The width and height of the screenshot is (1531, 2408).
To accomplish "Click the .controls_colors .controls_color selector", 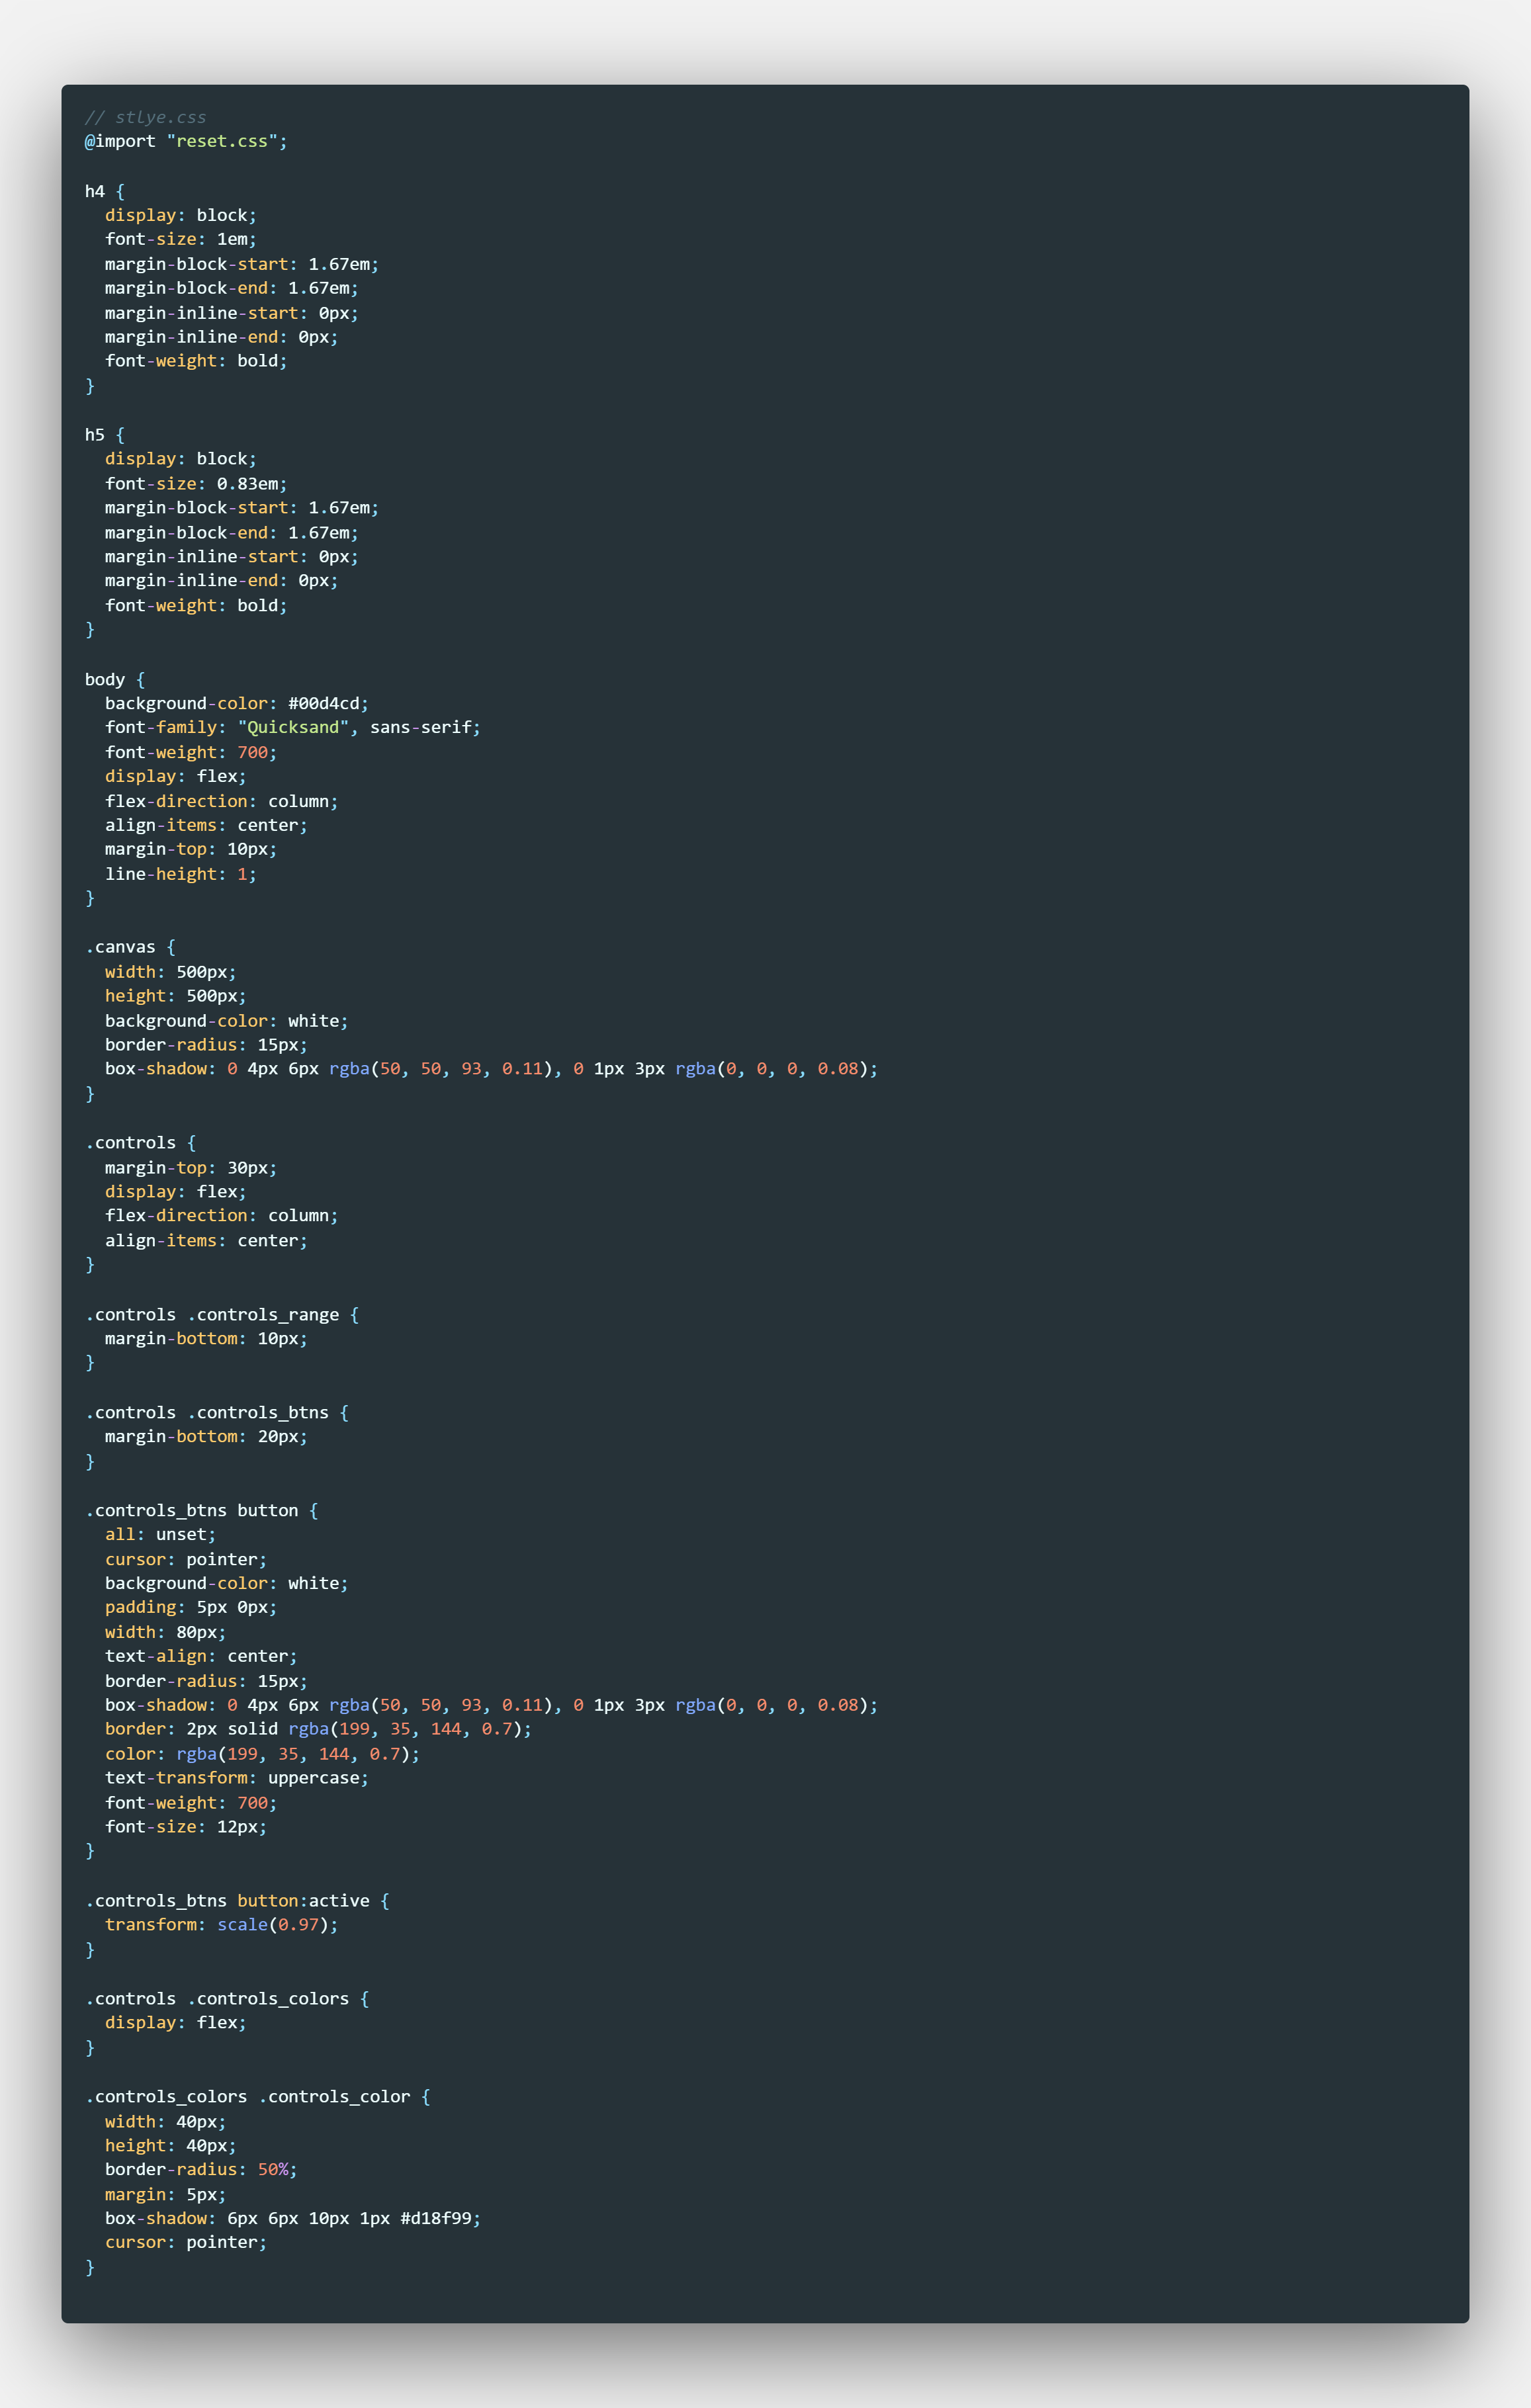I will click(x=247, y=2096).
